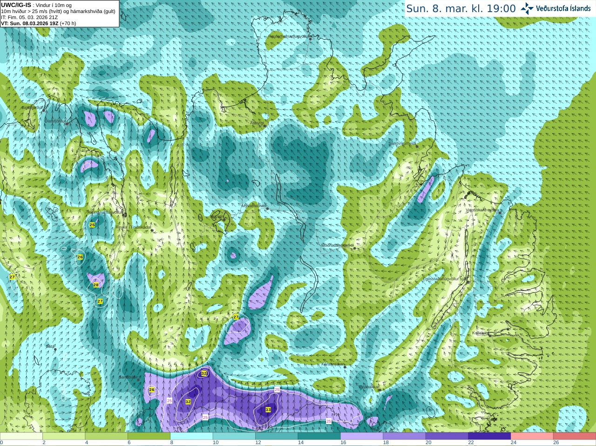Click the 16–18 m/s lavender legend color

[362, 436]
